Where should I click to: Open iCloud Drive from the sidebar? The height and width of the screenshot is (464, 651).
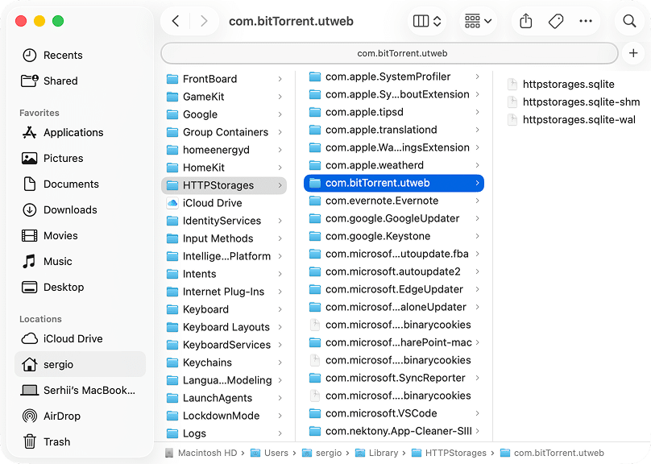pyautogui.click(x=64, y=338)
